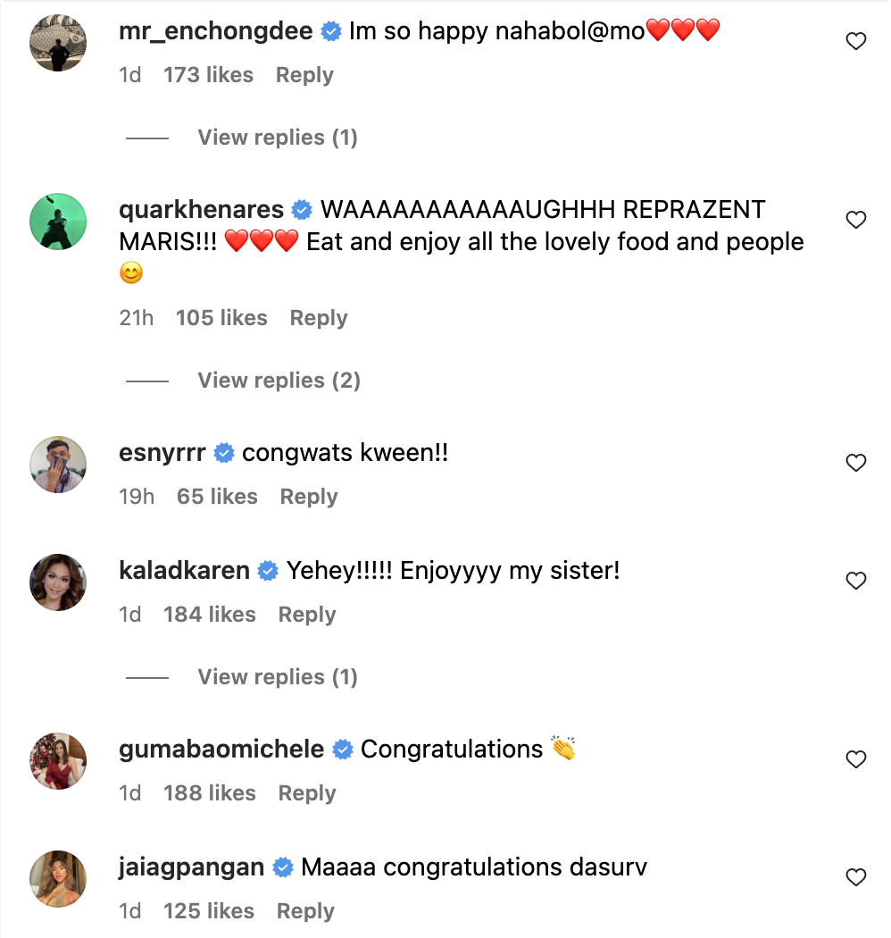The image size is (891, 938).
Task: View the 2 replies to quarkhenares
Action: point(279,381)
